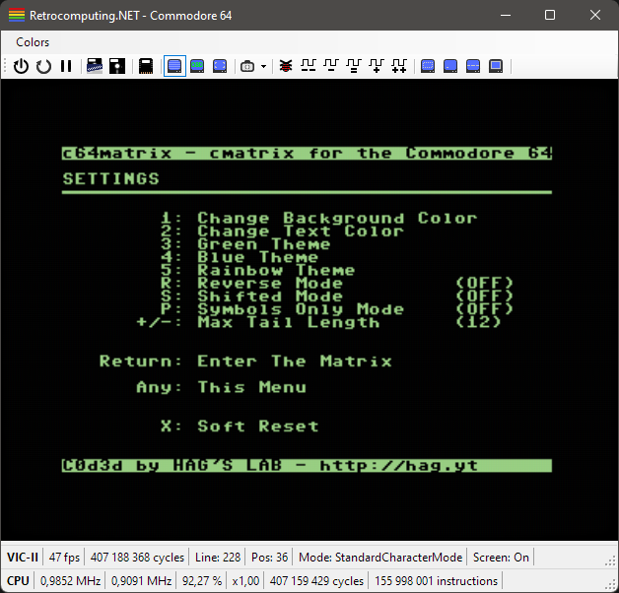This screenshot has width=619, height=593.
Task: Click the reset (circular arrow) icon
Action: tap(43, 66)
